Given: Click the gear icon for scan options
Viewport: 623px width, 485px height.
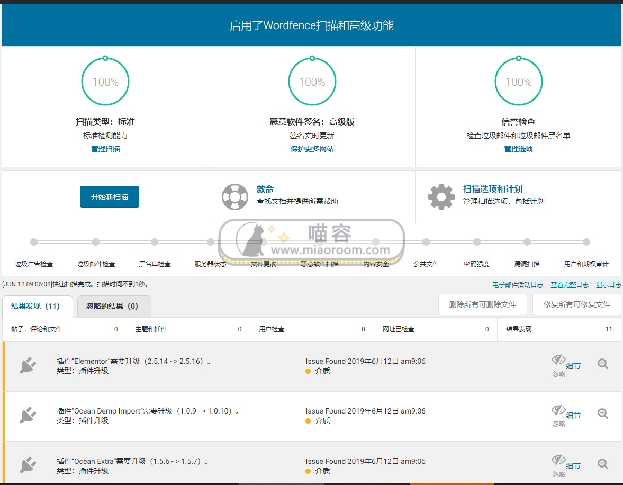Looking at the screenshot, I should (x=441, y=197).
